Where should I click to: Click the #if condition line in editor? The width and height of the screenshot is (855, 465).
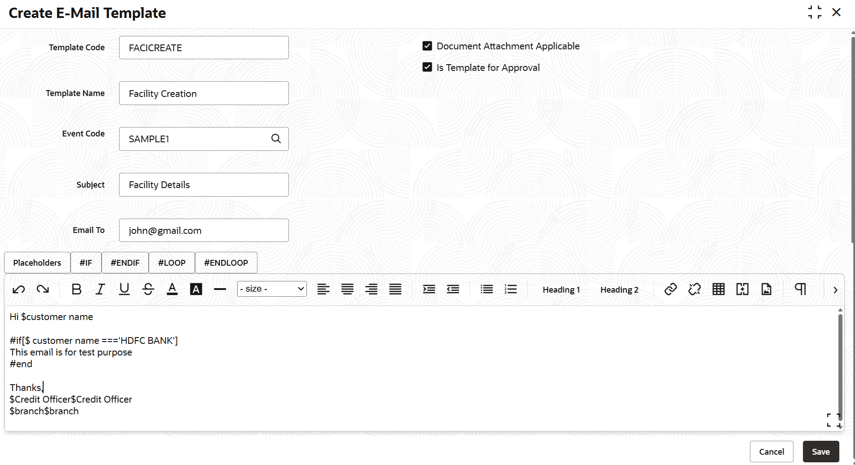[x=94, y=341]
